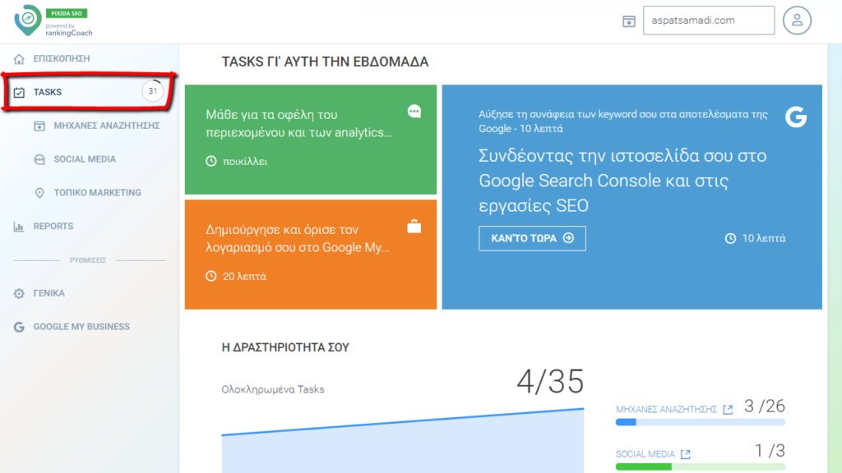842x473 pixels.
Task: Click the ΚΑΝ'ΤΟ ΤΩΡΑ button
Action: click(532, 238)
